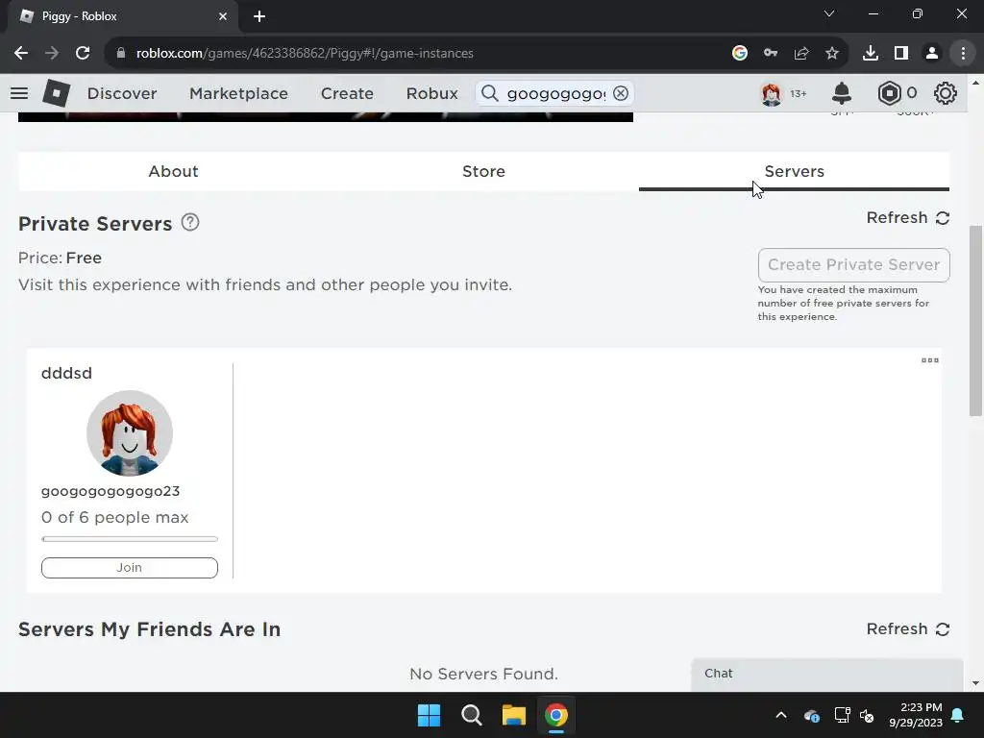Select the Servers tab
This screenshot has height=738, width=984.
[794, 171]
